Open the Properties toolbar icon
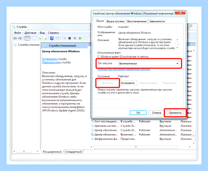This screenshot has height=171, width=208. pos(34,39)
